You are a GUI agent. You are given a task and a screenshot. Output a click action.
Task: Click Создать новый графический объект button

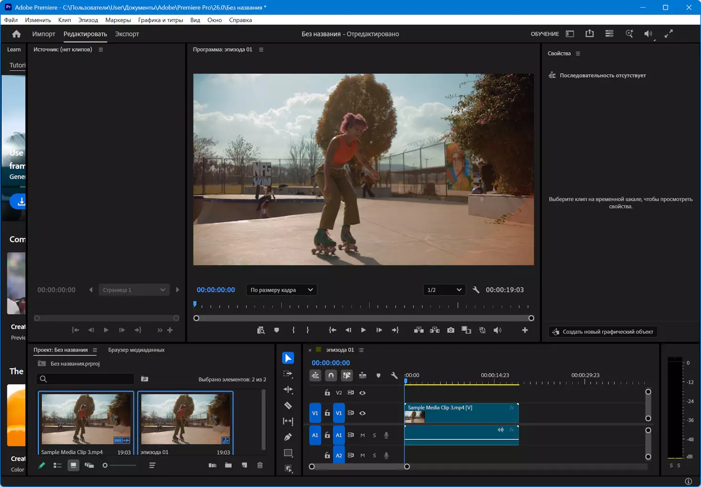click(x=603, y=332)
